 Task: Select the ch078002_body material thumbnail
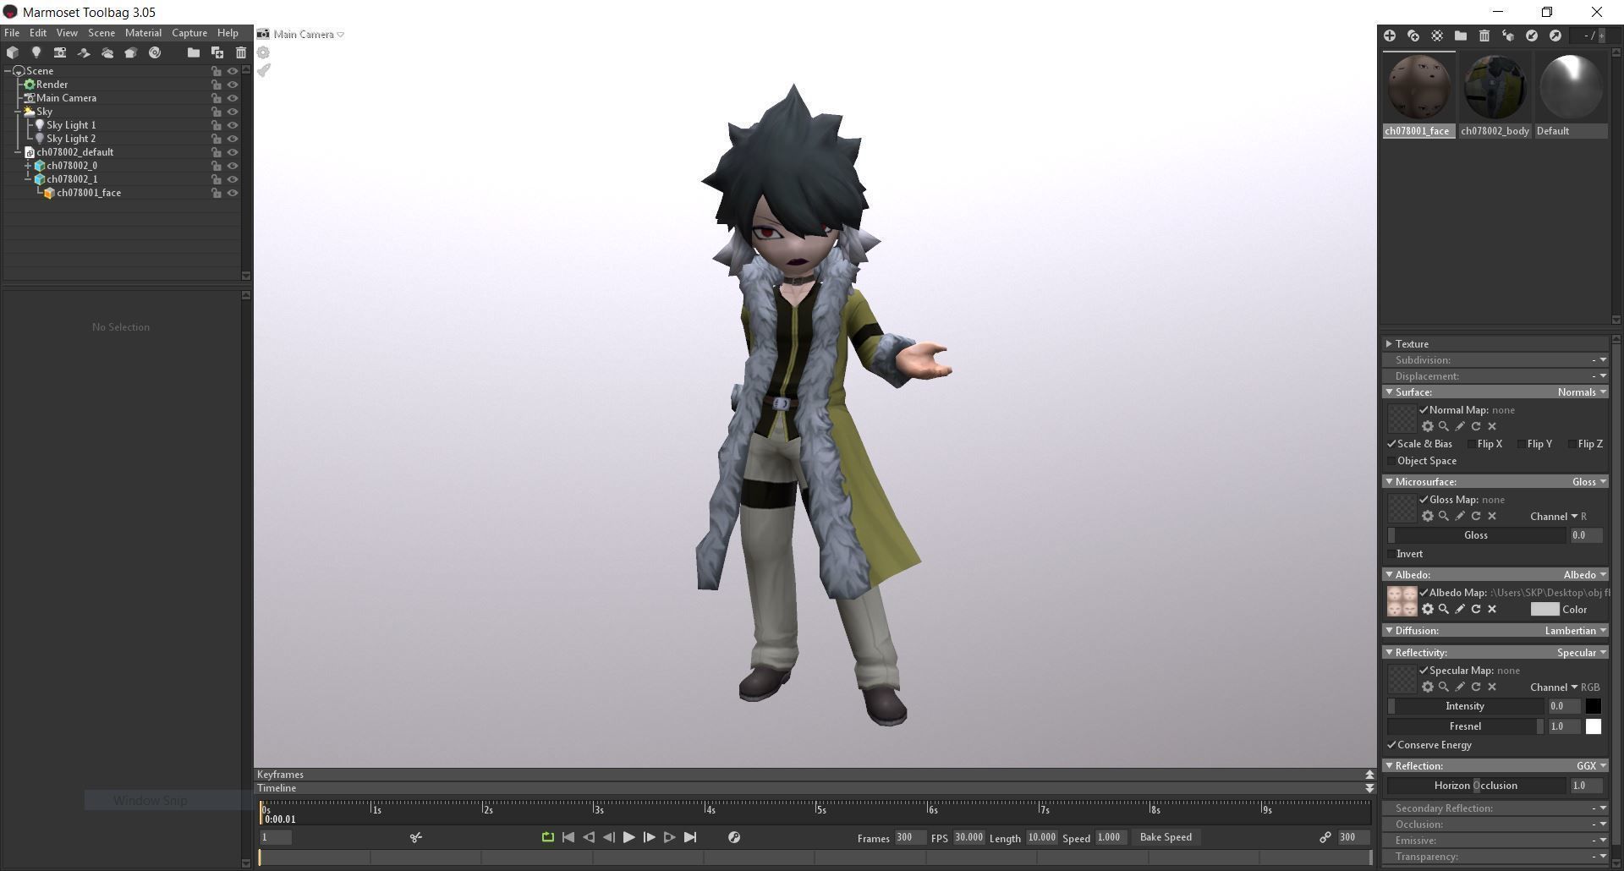pos(1495,96)
